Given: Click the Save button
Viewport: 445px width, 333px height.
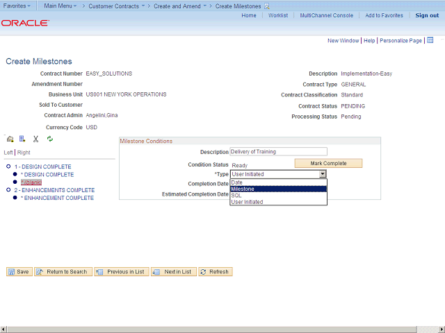Looking at the screenshot, I should (19, 271).
